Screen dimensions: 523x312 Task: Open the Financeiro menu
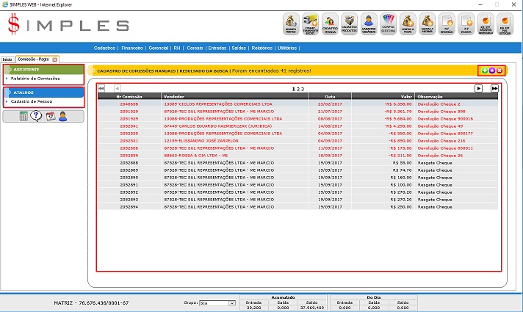tap(132, 48)
